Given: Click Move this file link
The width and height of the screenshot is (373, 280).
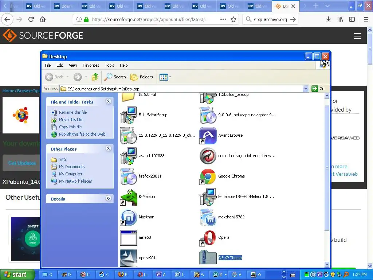Looking at the screenshot, I should [x=70, y=120].
